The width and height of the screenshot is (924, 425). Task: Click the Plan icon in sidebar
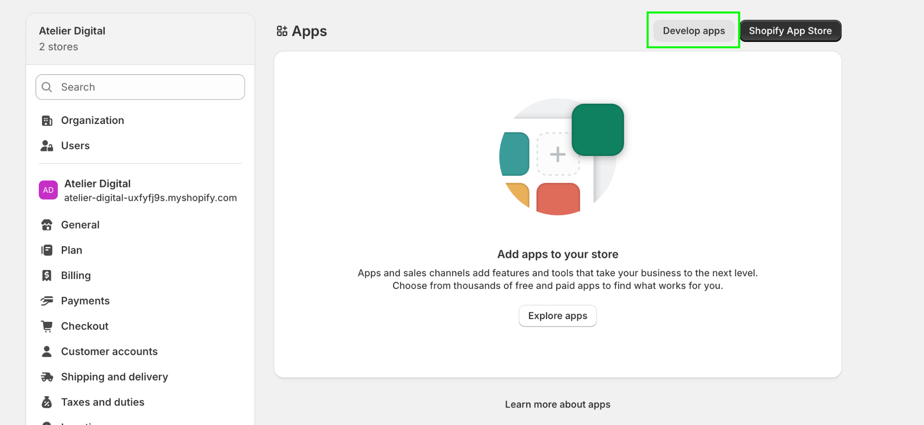coord(47,250)
